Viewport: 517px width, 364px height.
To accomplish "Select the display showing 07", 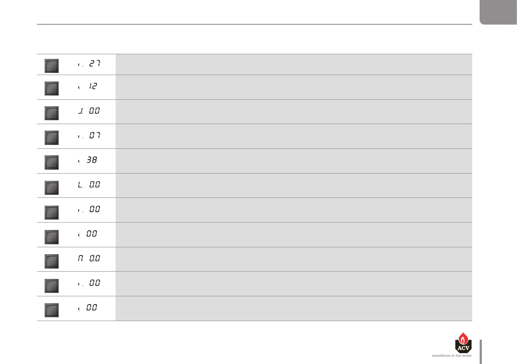I will pos(89,136).
